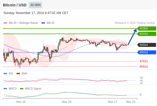Click the MACD blue legend marker
The image size is (157, 106).
(x=5, y=89)
